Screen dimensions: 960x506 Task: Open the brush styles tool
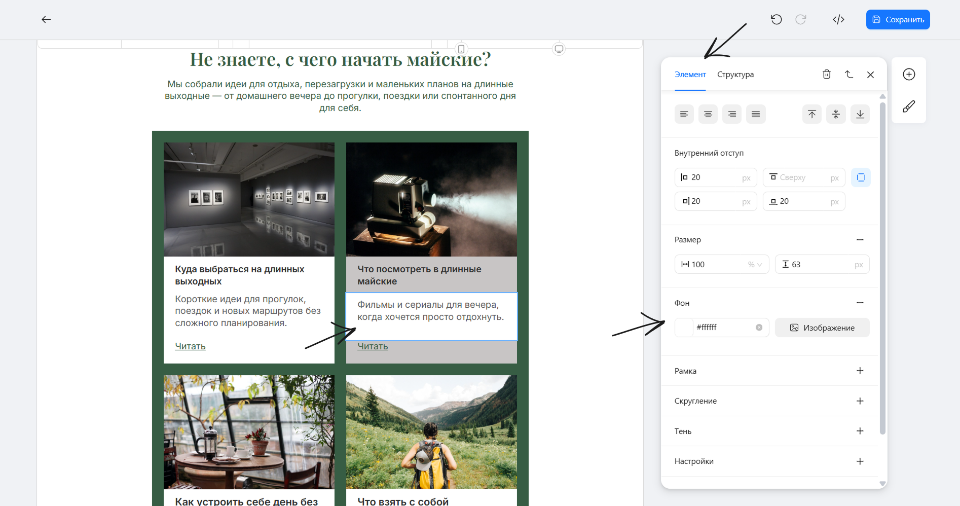909,106
